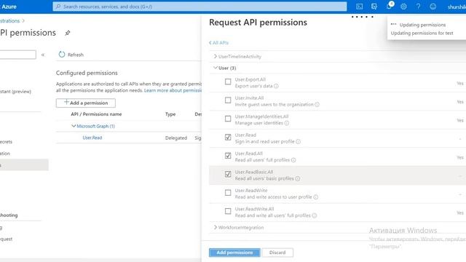Click Add a permission button
466x262 pixels.
coord(86,103)
